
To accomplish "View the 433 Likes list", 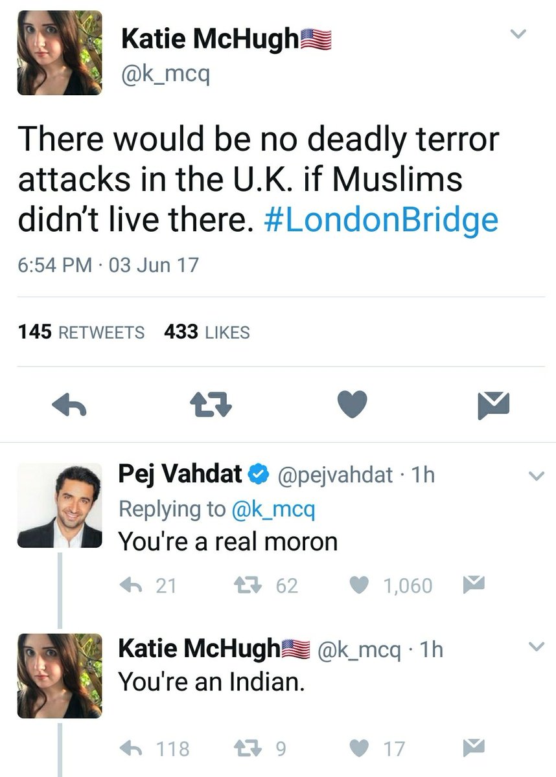I will pos(207,332).
